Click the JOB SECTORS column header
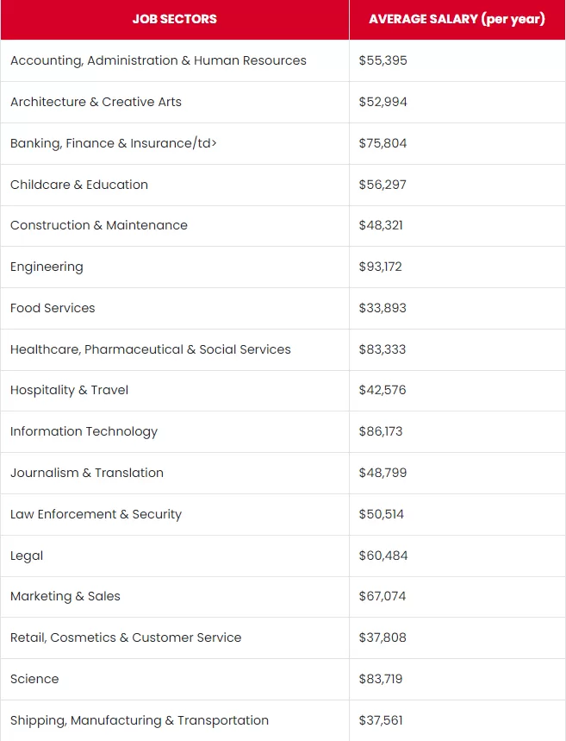This screenshot has width=566, height=741. (x=175, y=19)
